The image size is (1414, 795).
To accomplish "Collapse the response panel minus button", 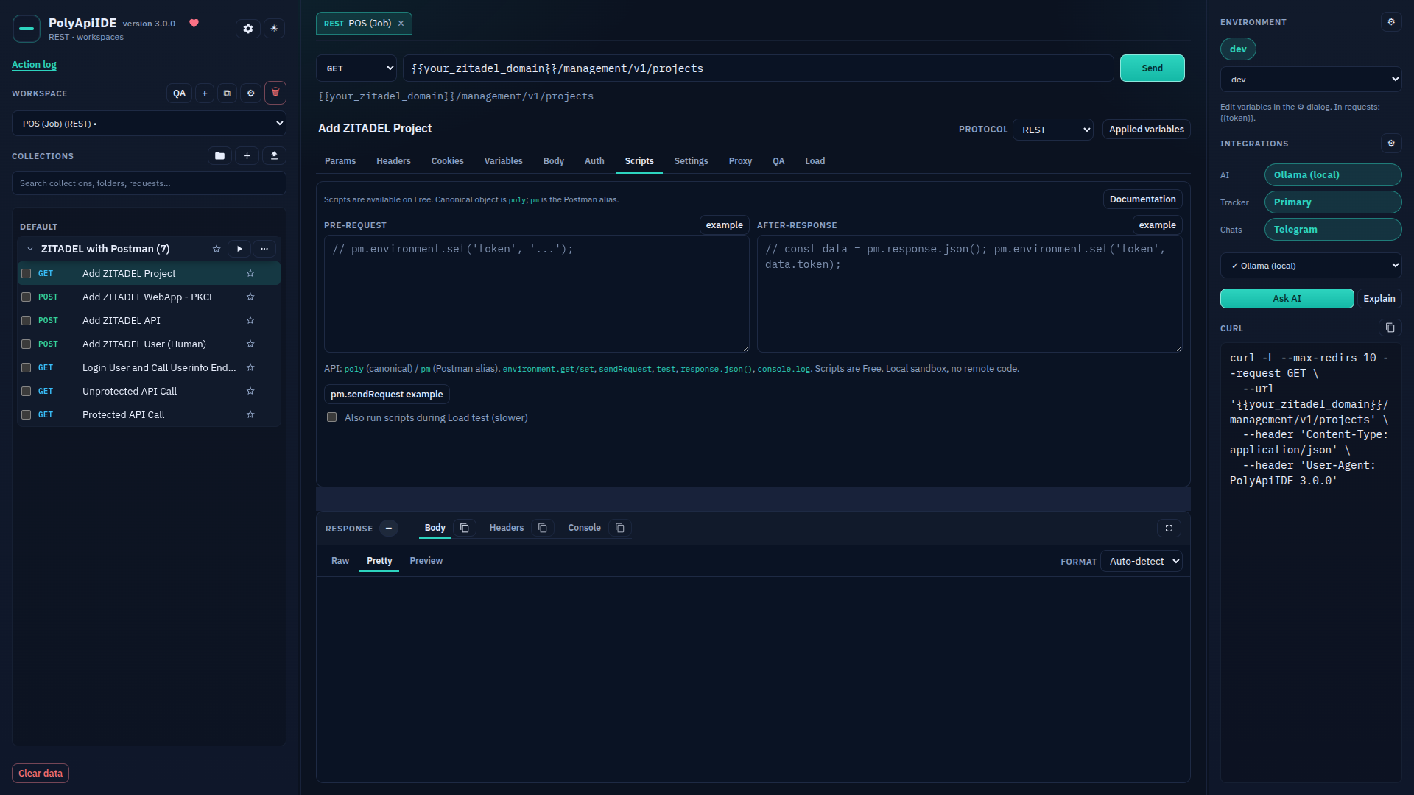I will click(x=389, y=529).
